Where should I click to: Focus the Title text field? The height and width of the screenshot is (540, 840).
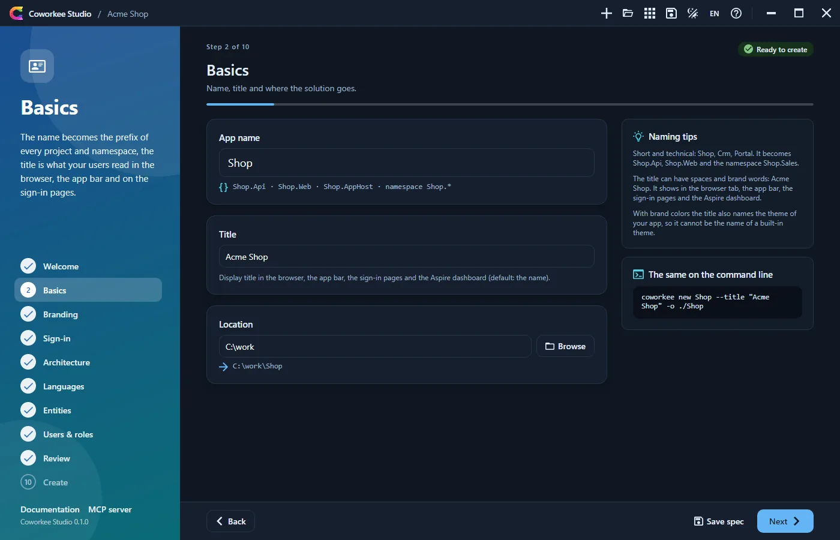point(407,256)
